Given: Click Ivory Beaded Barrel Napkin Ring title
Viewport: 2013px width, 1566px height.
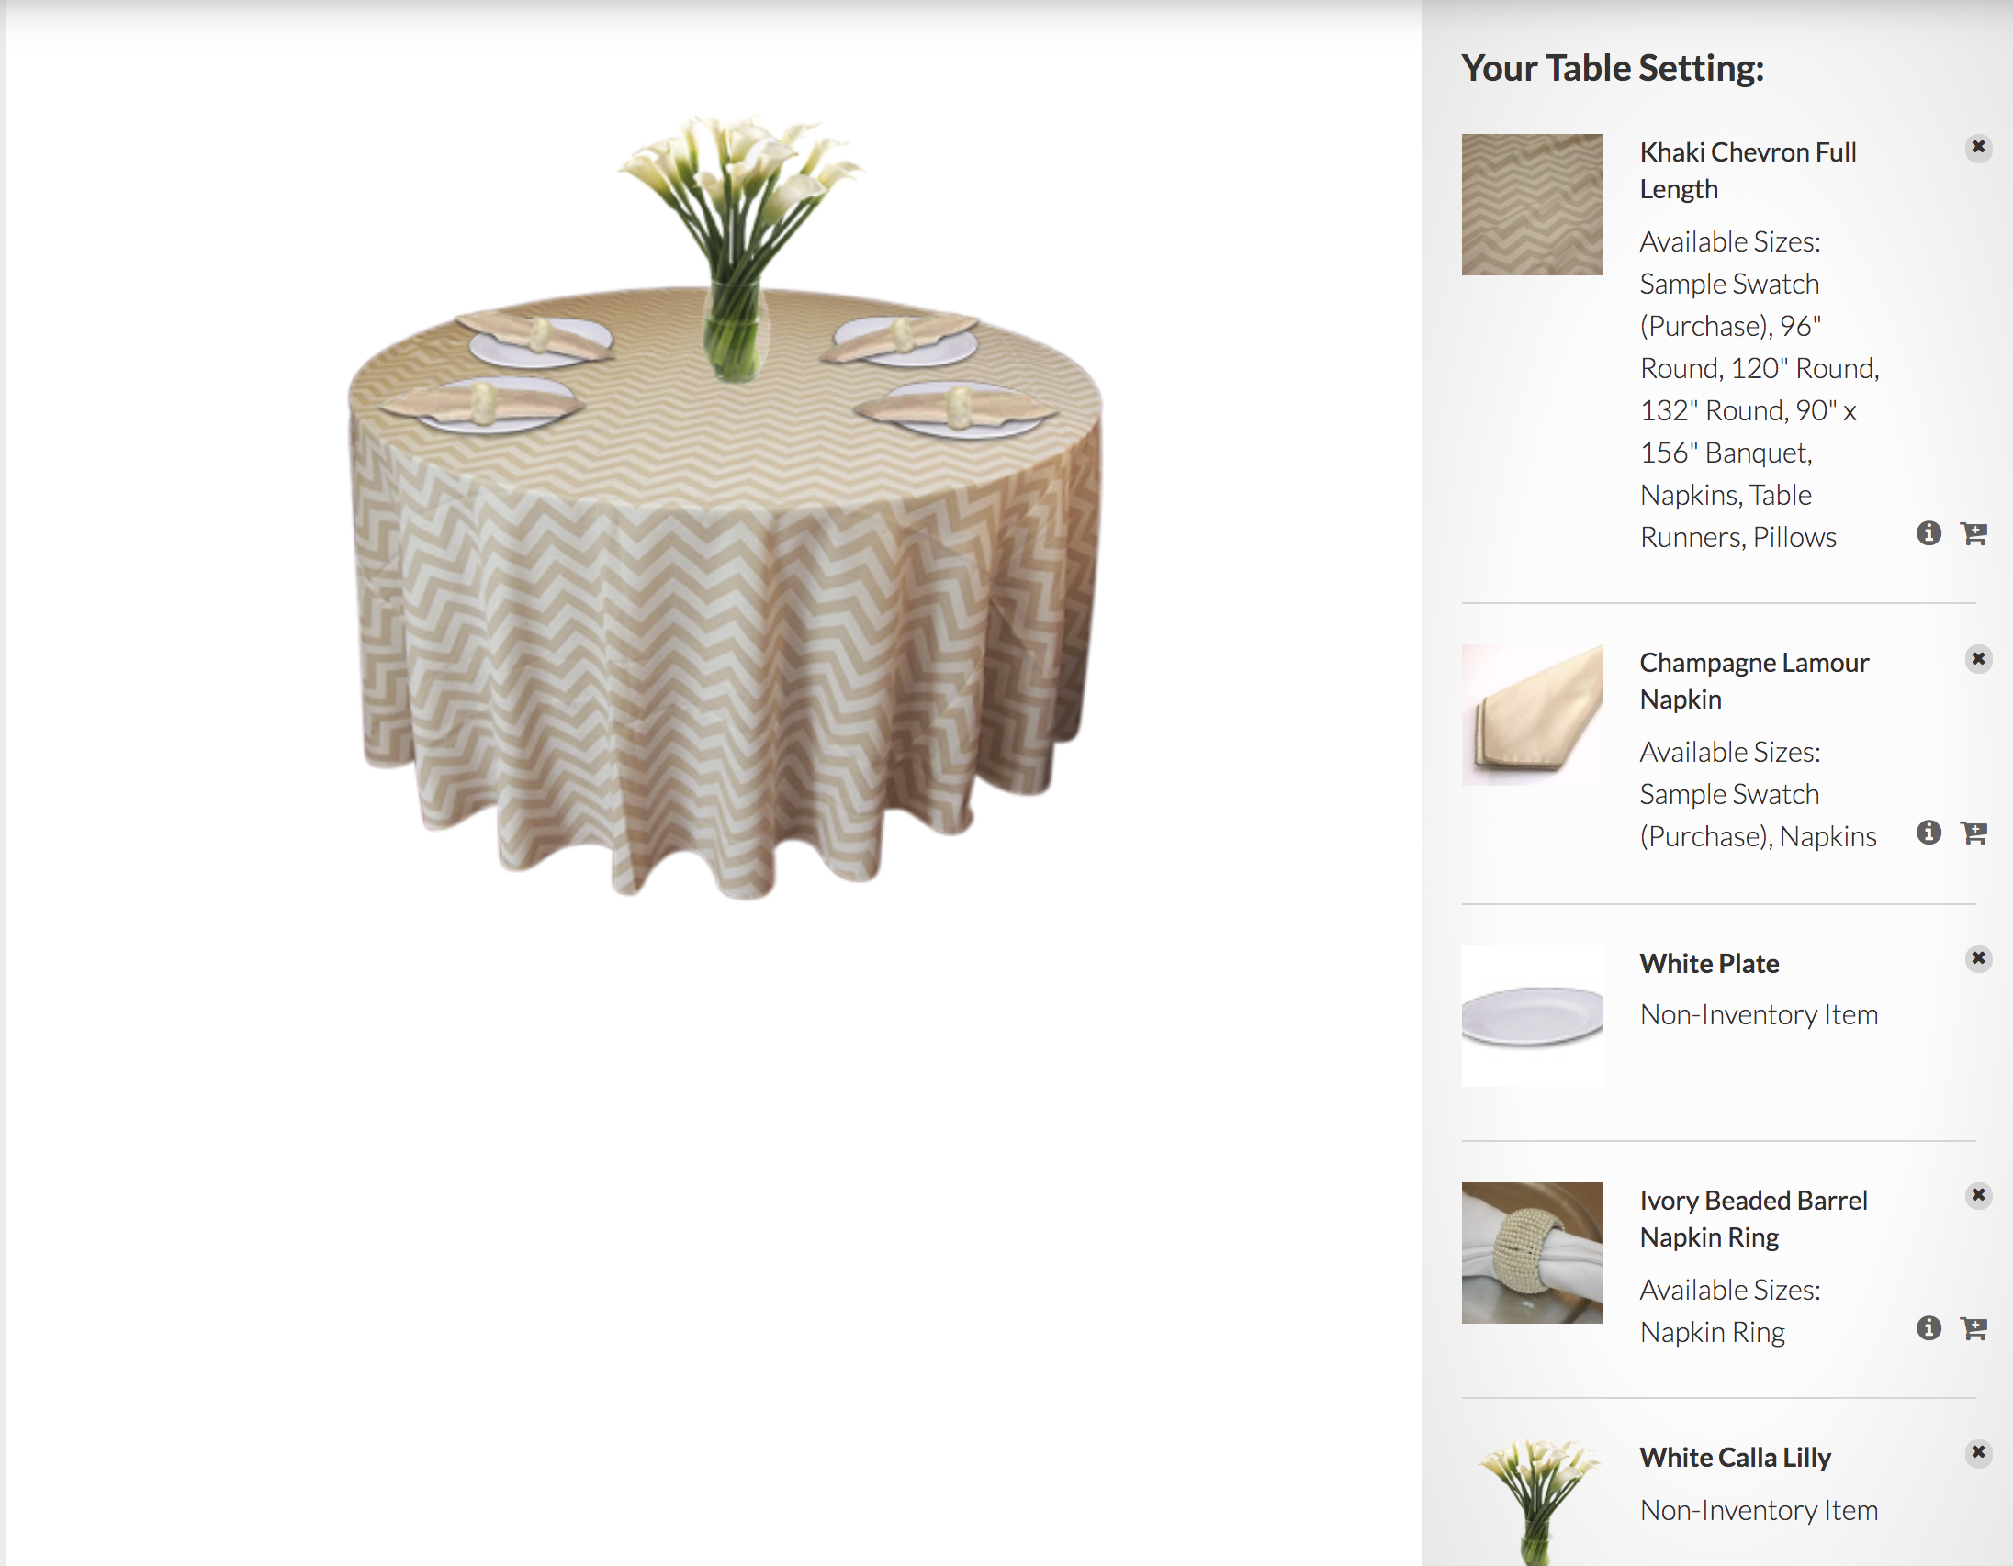Looking at the screenshot, I should (x=1753, y=1219).
